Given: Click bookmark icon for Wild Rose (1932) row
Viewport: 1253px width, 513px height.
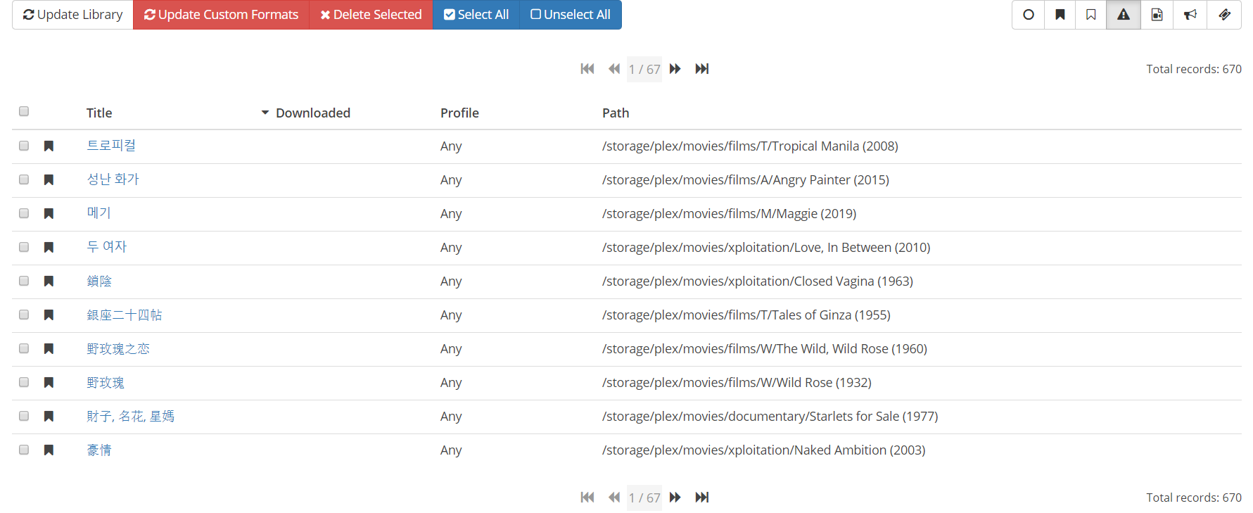Looking at the screenshot, I should 49,383.
